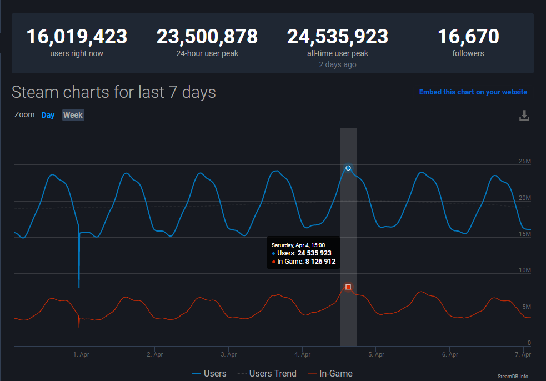Click the 23,500,878 24-hour peak figure
This screenshot has width=546, height=381.
click(x=207, y=37)
